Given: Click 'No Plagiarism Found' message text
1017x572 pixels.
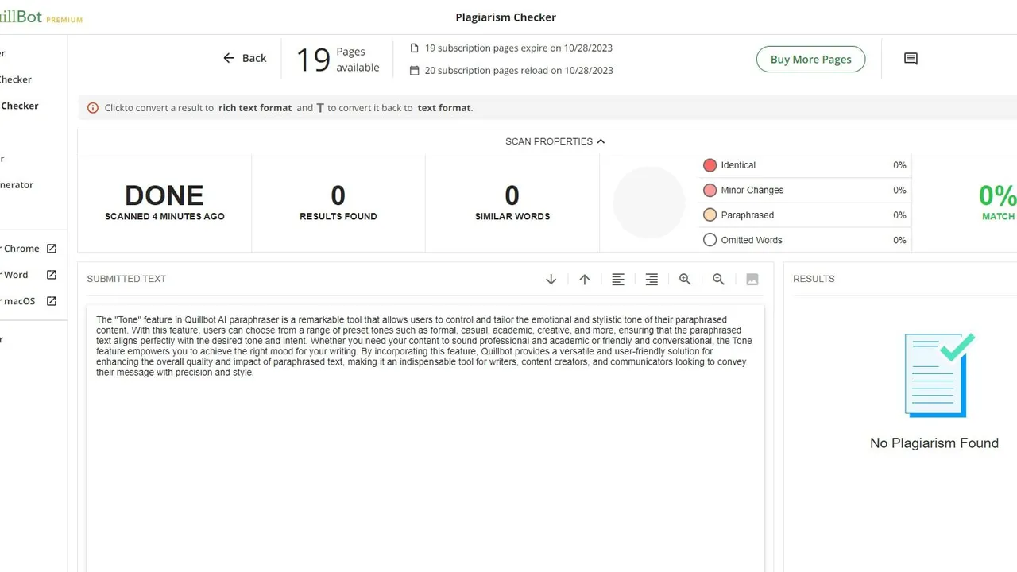Looking at the screenshot, I should (x=934, y=443).
